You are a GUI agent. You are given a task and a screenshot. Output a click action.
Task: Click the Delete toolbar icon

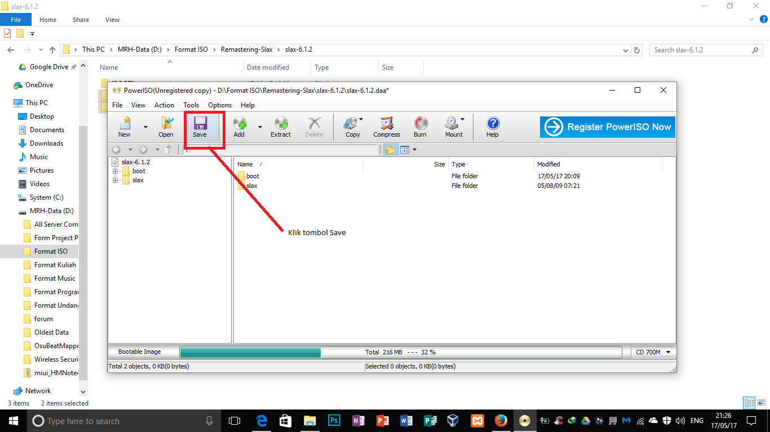(x=315, y=127)
